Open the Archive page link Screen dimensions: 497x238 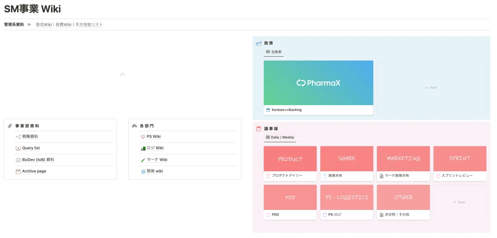(34, 171)
